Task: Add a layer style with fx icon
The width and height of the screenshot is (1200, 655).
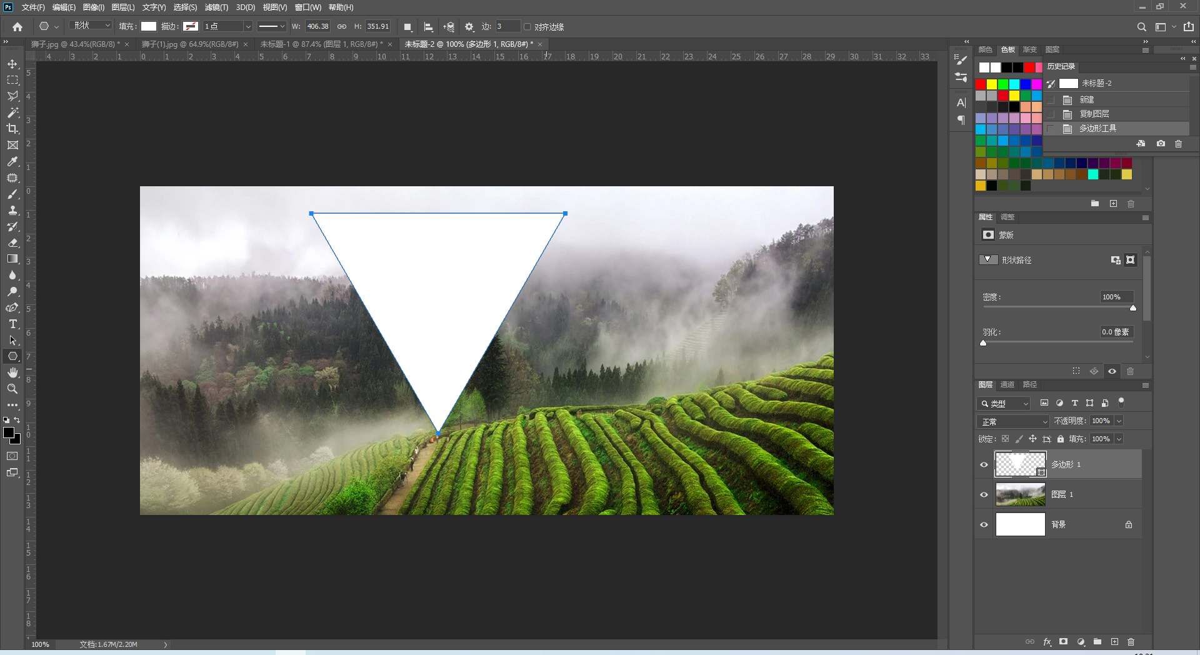Action: pos(1047,642)
